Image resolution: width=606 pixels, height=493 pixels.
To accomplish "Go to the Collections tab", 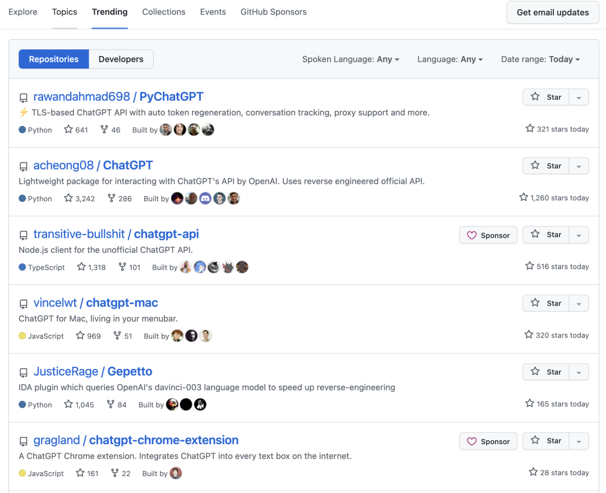I will pyautogui.click(x=164, y=12).
